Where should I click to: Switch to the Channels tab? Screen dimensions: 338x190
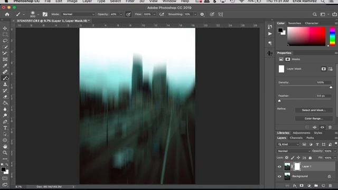pyautogui.click(x=296, y=138)
